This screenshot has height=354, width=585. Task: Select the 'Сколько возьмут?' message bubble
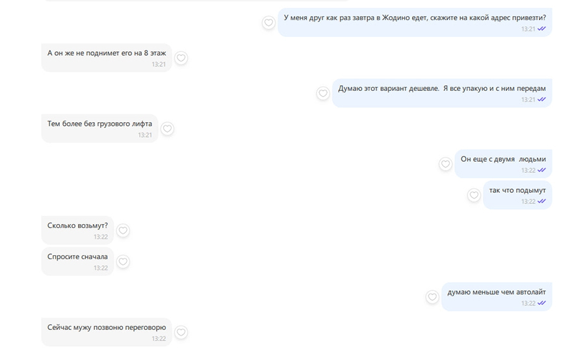pos(77,231)
